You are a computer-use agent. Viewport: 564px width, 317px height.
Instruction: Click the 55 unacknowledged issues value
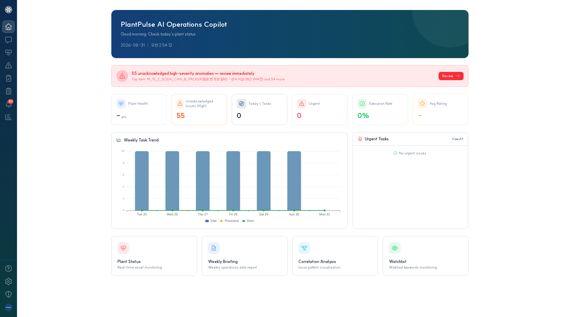tap(181, 116)
